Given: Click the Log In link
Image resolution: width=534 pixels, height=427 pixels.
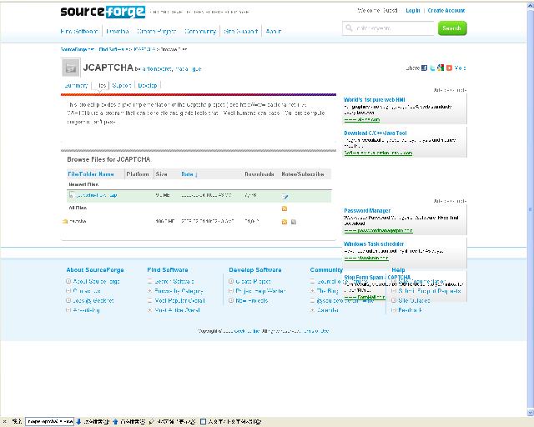Looking at the screenshot, I should (413, 11).
